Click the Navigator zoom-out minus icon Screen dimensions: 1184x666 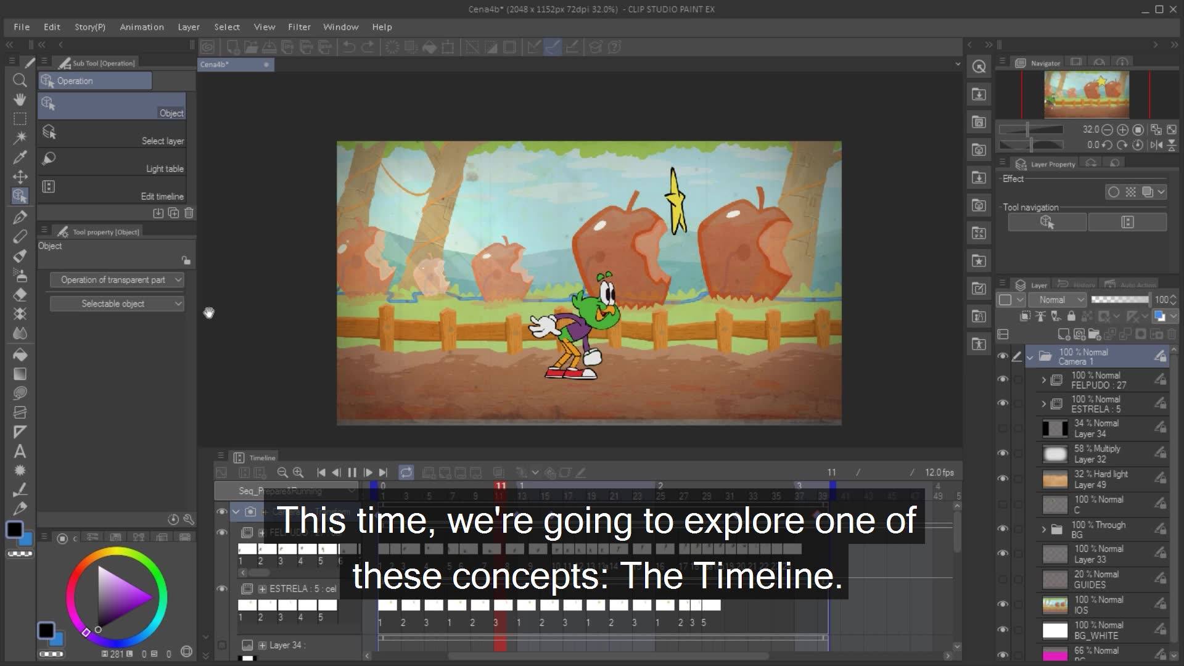point(1107,129)
